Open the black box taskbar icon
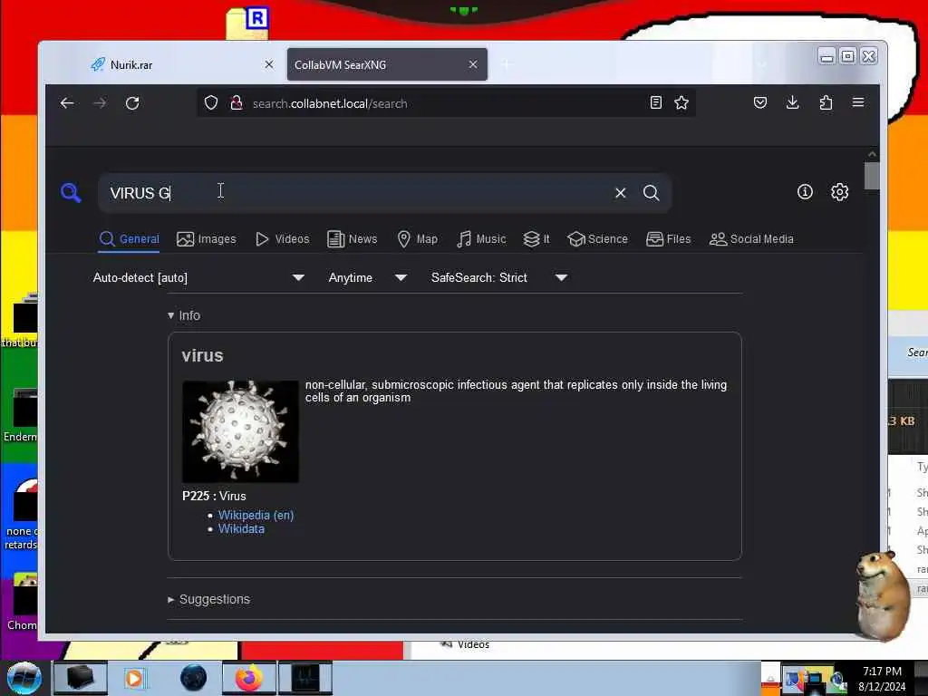 point(81,678)
